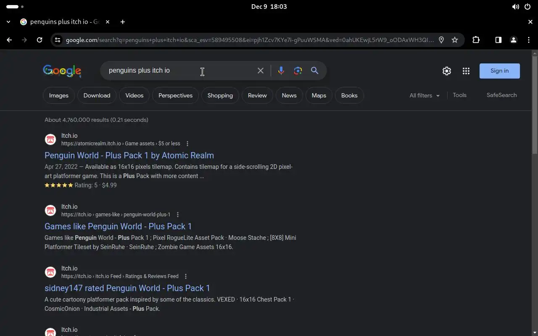538x336 pixels.
Task: Open the SafeSearch setting
Action: click(x=501, y=95)
